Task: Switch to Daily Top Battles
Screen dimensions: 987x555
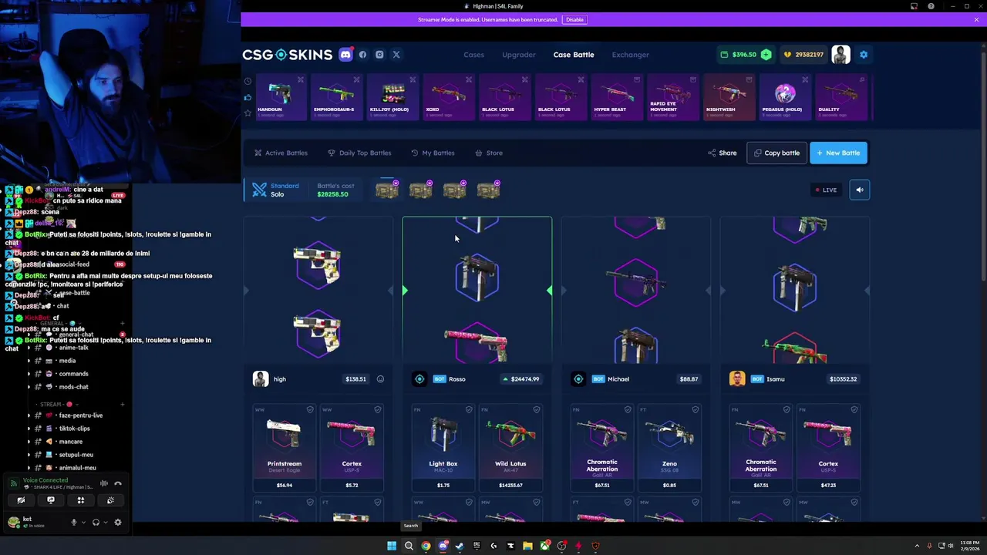Action: [x=359, y=153]
